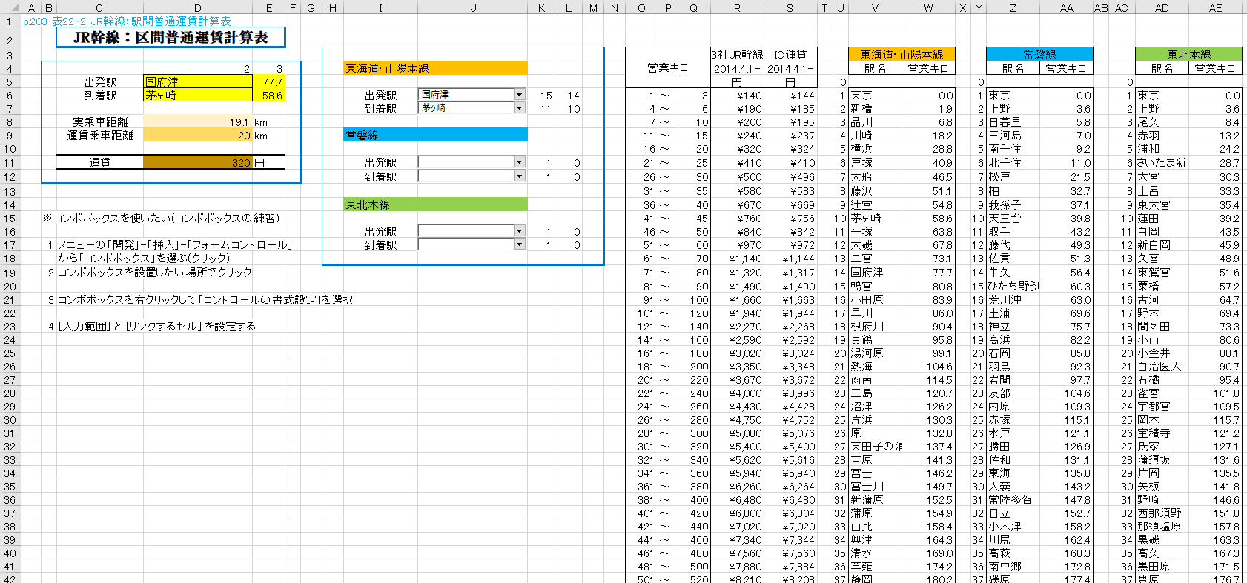Image resolution: width=1247 pixels, height=583 pixels.
Task: Open the 東北本線 出発駅 combo box
Action: 472,231
